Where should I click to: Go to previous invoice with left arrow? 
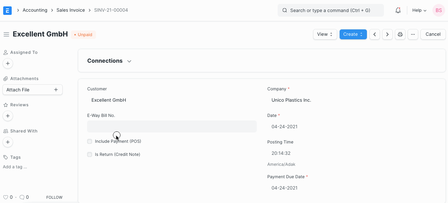click(x=375, y=34)
